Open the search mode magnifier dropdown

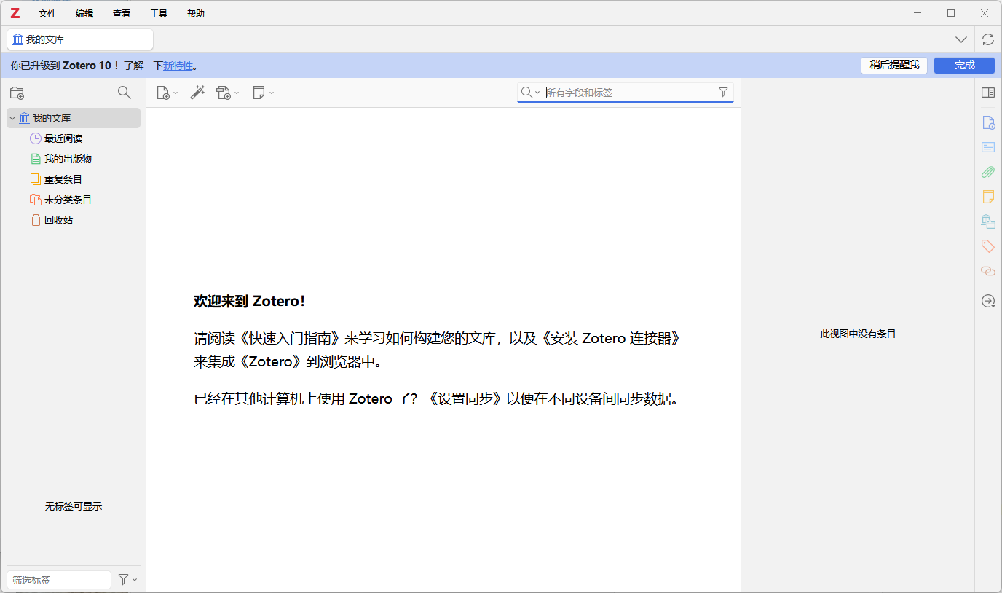pos(530,93)
